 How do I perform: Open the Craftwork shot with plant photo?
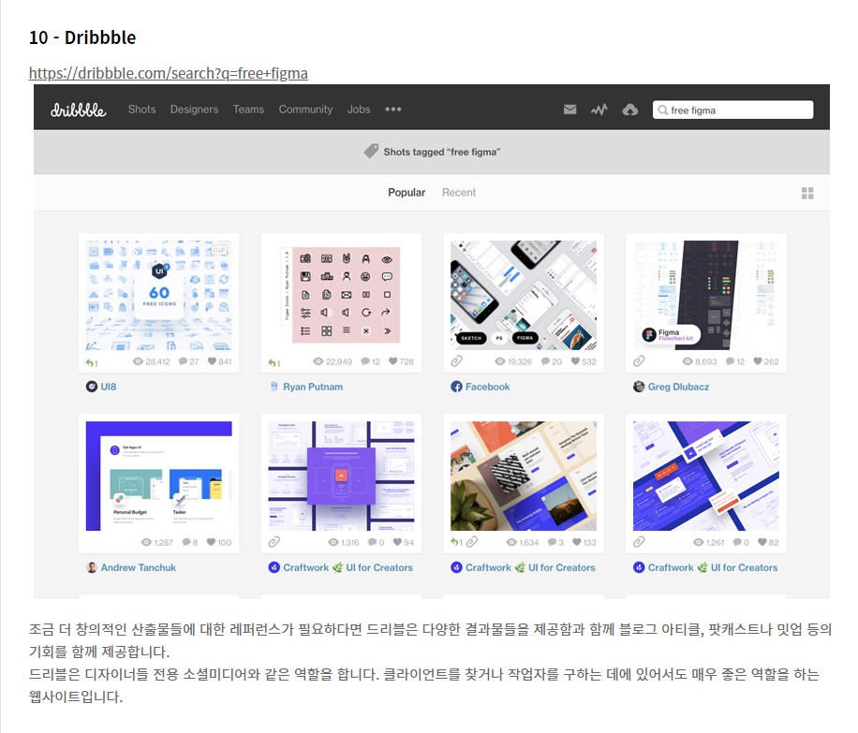[x=524, y=476]
